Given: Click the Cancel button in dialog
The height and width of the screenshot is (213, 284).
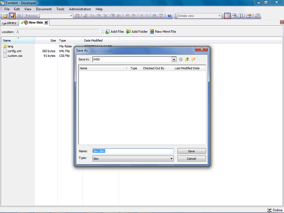Looking at the screenshot, I should [x=192, y=159].
